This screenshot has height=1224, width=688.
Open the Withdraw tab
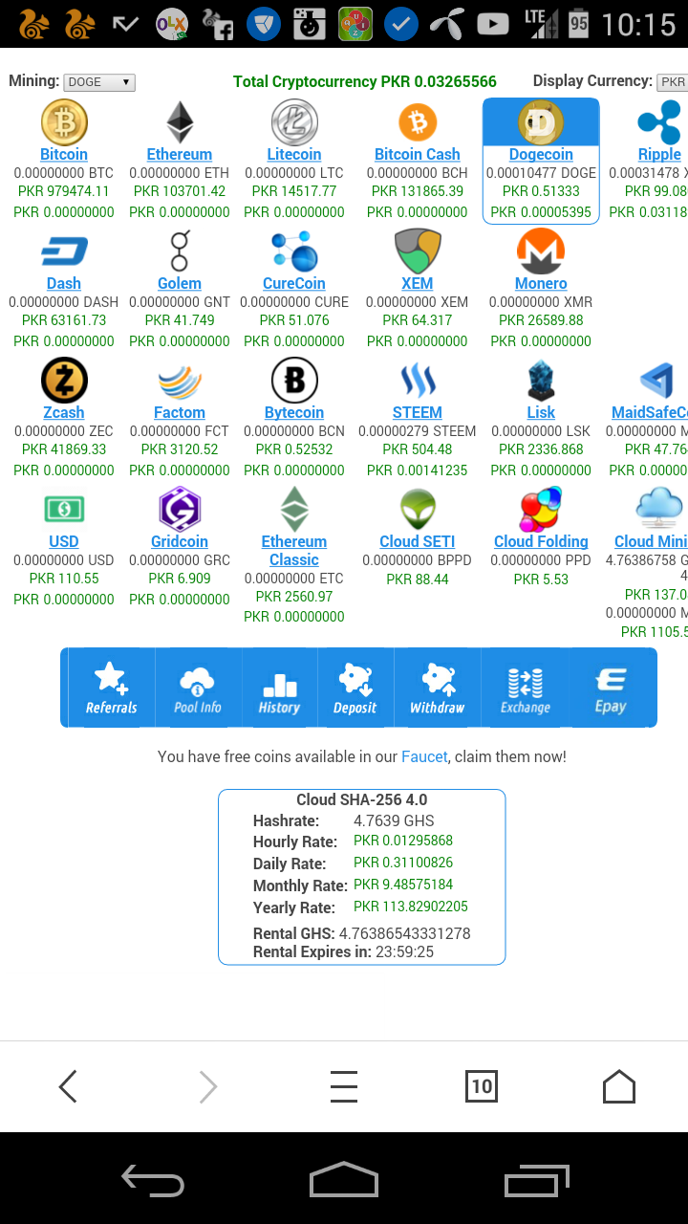click(x=438, y=688)
